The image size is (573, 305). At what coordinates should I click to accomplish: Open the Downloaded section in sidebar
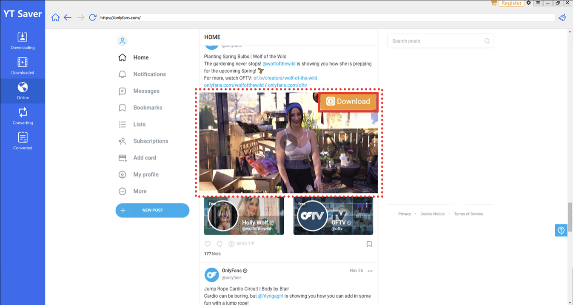[x=23, y=66]
